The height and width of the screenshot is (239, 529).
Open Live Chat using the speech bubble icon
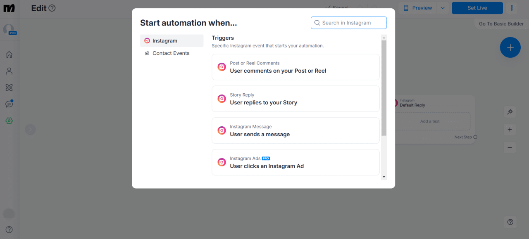point(9,104)
